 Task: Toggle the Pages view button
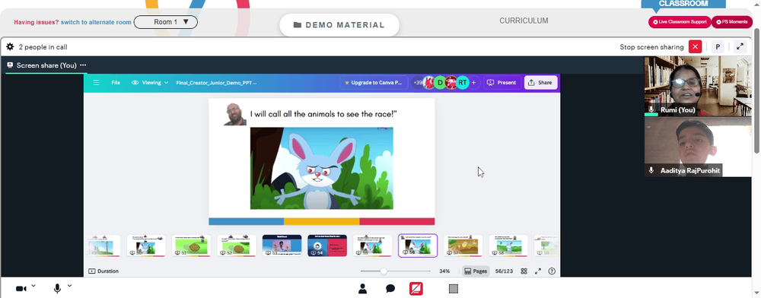tap(476, 271)
